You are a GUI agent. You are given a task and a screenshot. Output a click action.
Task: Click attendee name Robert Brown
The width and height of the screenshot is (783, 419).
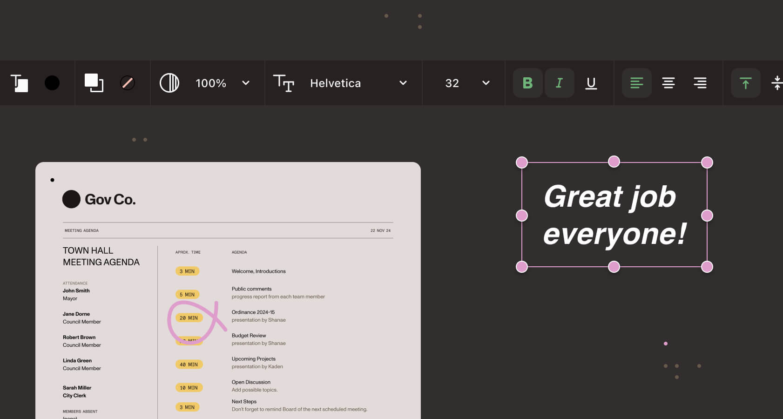(x=79, y=337)
